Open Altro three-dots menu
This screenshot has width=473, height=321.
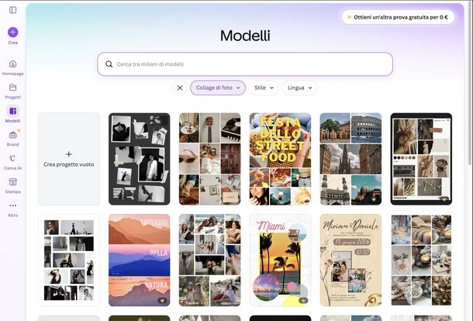12,209
